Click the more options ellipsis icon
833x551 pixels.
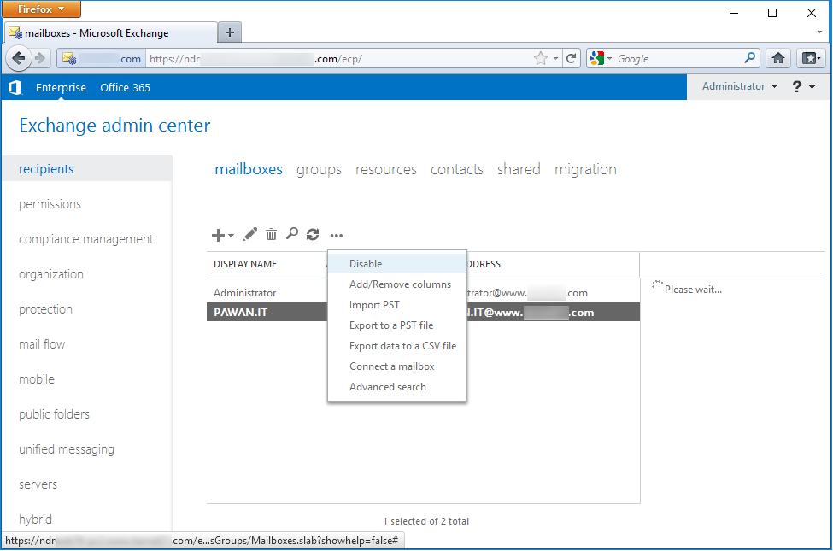pos(337,236)
